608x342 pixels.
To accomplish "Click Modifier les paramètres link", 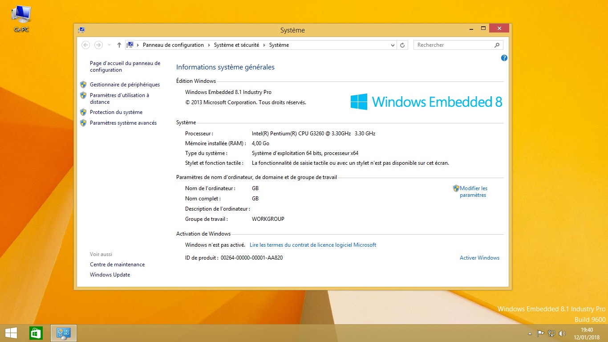I will pos(474,191).
